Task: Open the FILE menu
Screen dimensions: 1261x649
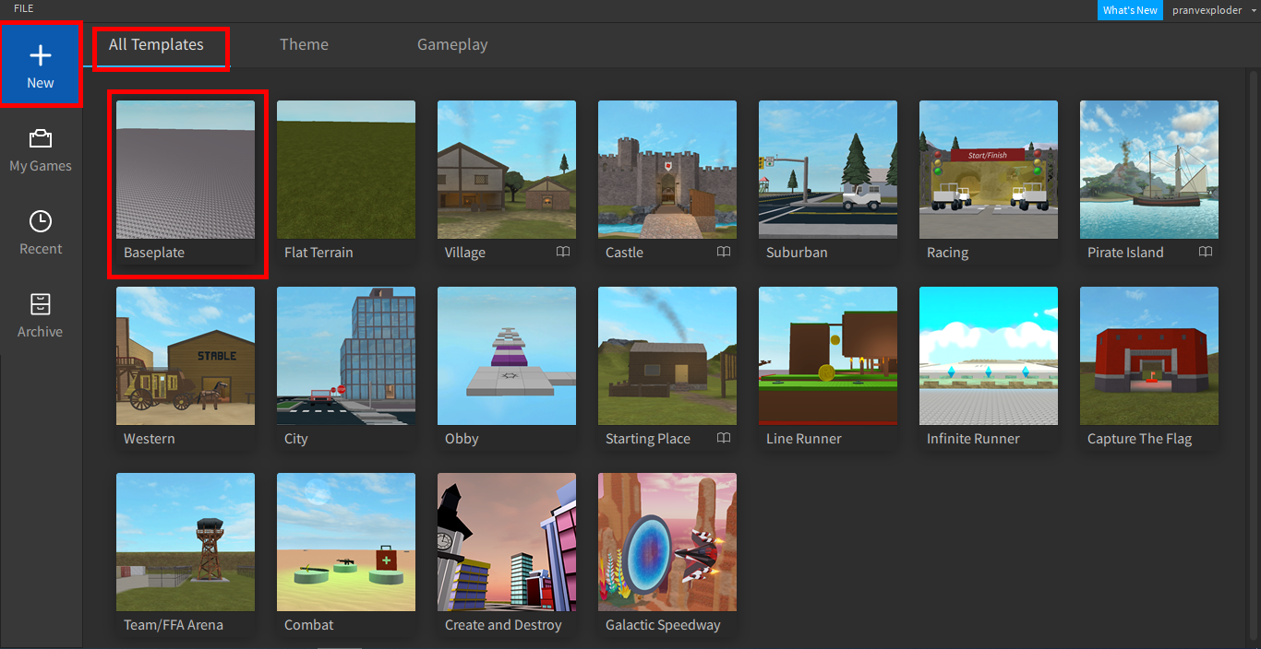Action: pos(23,8)
